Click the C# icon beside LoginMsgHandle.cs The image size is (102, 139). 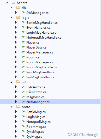tap(23, 32)
